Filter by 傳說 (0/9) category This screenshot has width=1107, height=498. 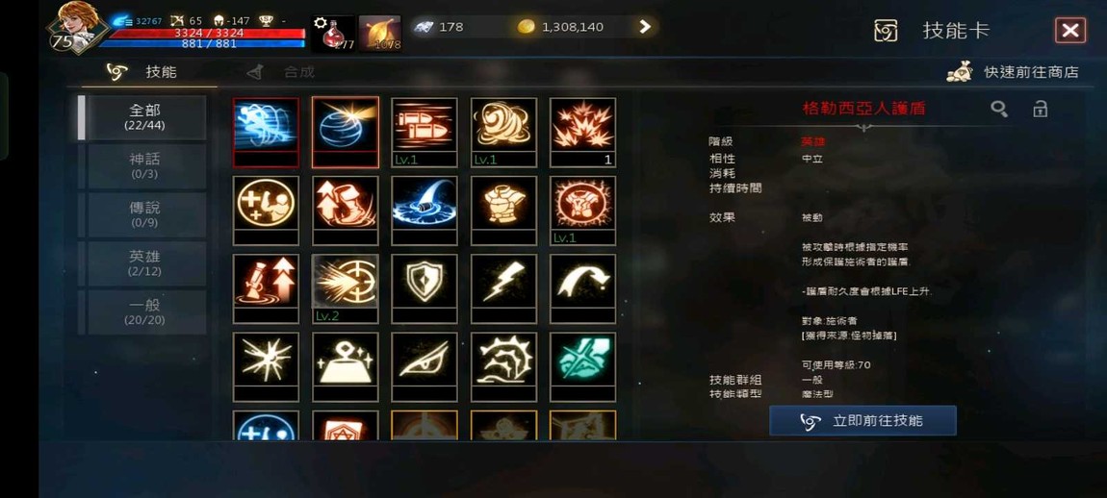(144, 215)
